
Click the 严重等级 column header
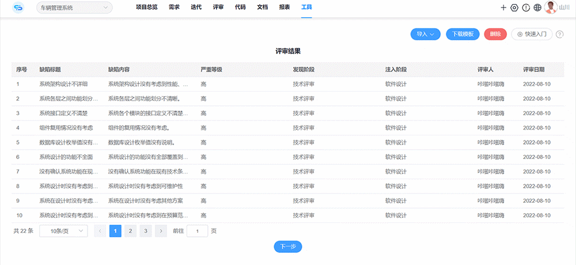pyautogui.click(x=211, y=69)
